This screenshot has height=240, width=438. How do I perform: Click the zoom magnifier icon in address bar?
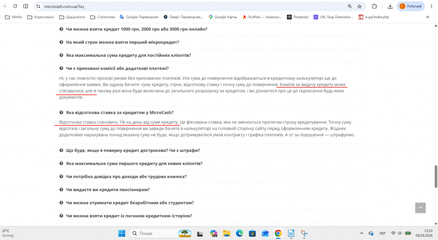(350, 6)
